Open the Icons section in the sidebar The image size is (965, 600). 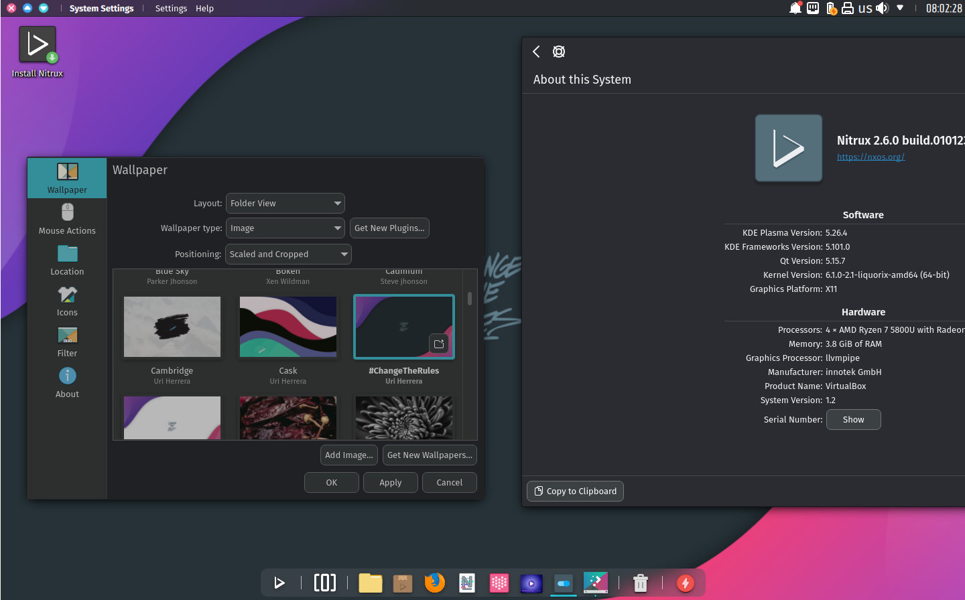(x=67, y=301)
